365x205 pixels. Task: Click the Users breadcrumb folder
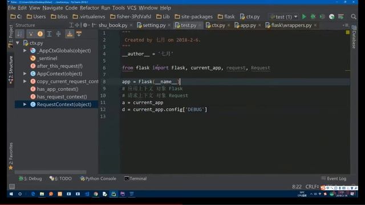36,17
